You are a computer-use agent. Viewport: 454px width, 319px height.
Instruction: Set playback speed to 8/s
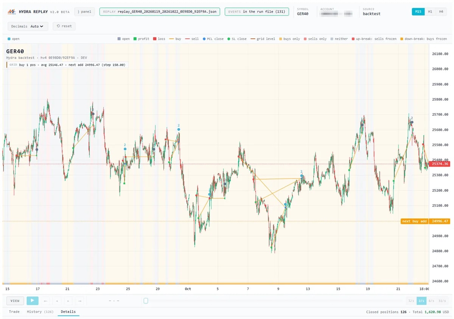431,301
